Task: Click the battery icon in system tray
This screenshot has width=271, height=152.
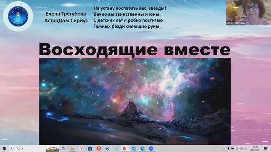Action: [232, 148]
